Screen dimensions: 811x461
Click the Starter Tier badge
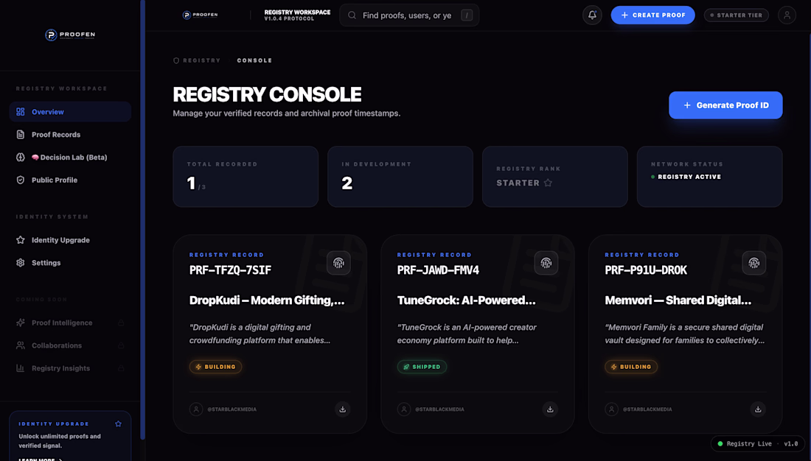tap(736, 15)
